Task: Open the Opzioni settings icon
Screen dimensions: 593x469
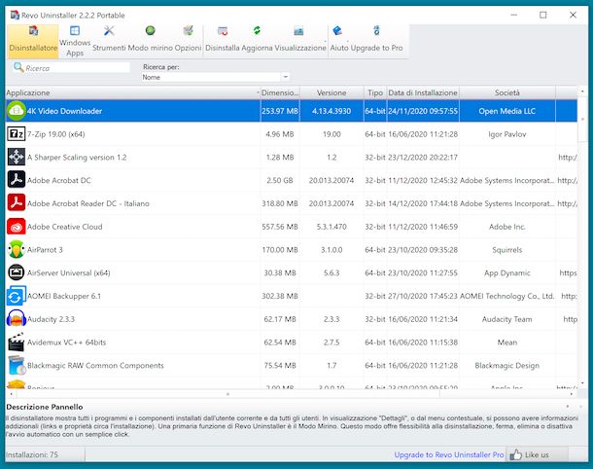Action: (x=188, y=31)
